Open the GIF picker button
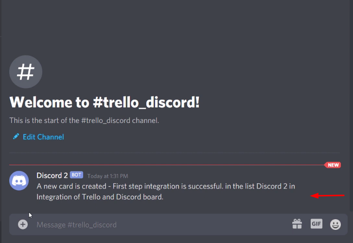The image size is (353, 243). pyautogui.click(x=317, y=224)
